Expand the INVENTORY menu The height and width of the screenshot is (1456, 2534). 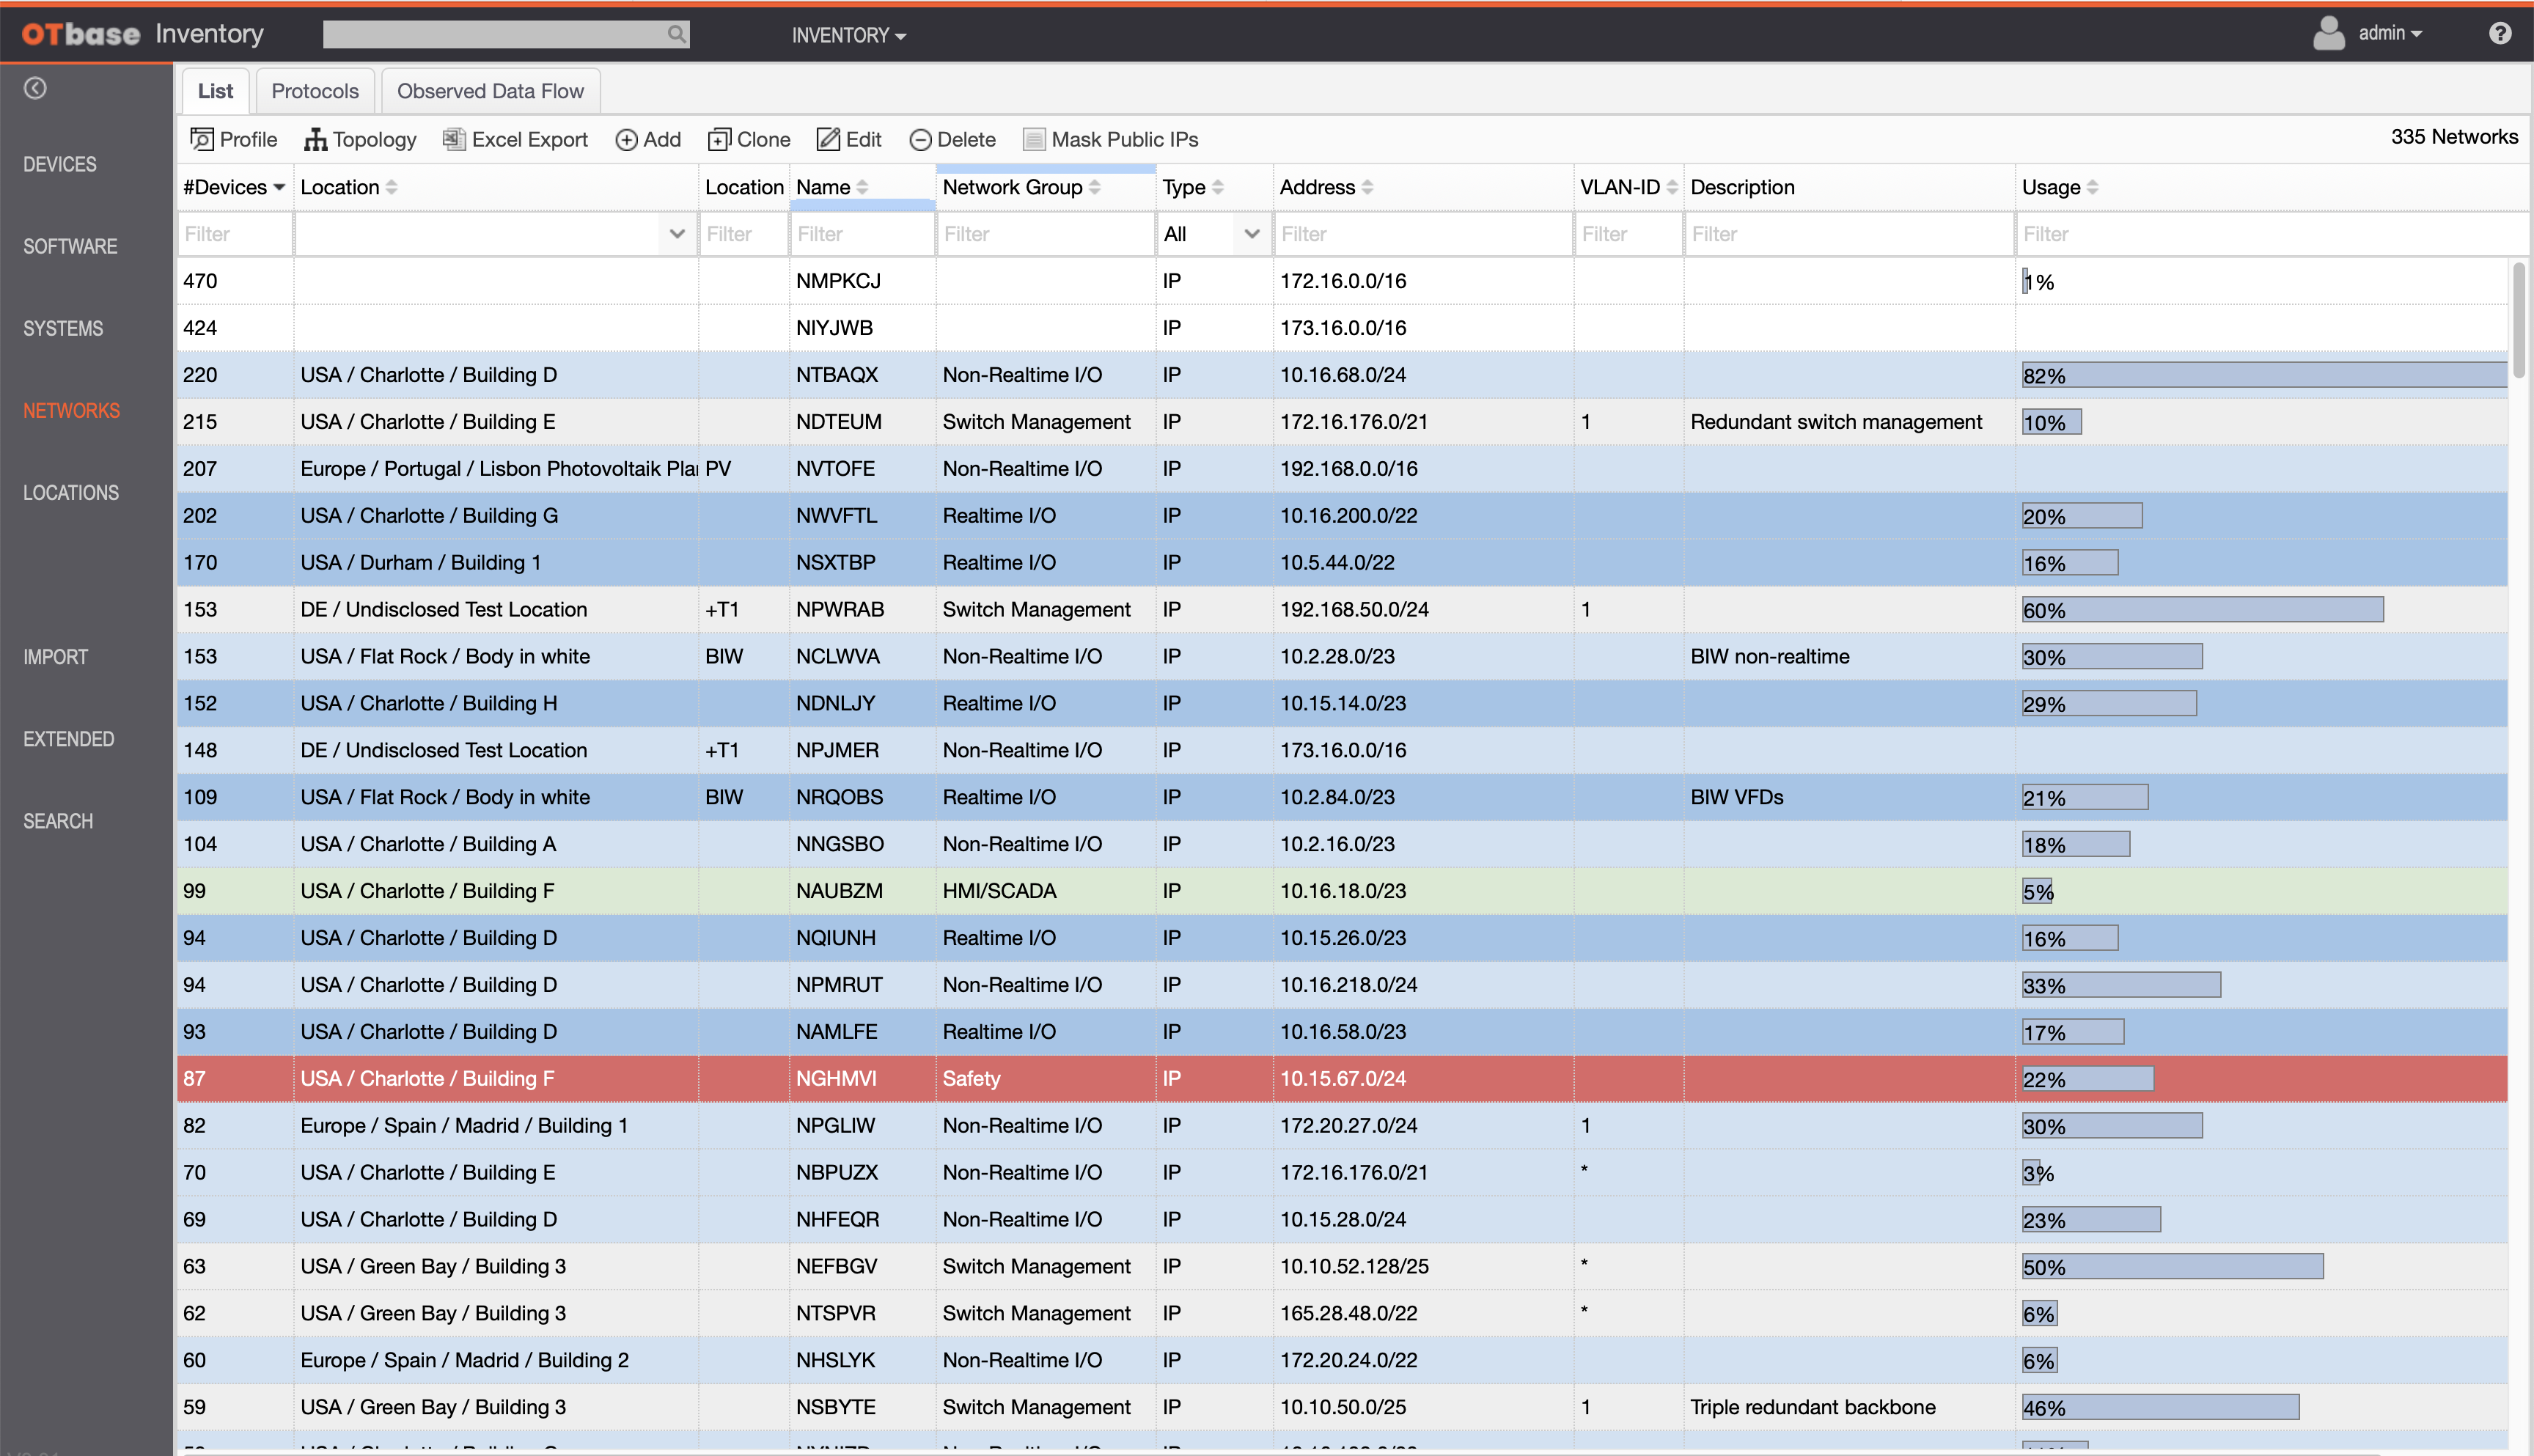tap(848, 35)
